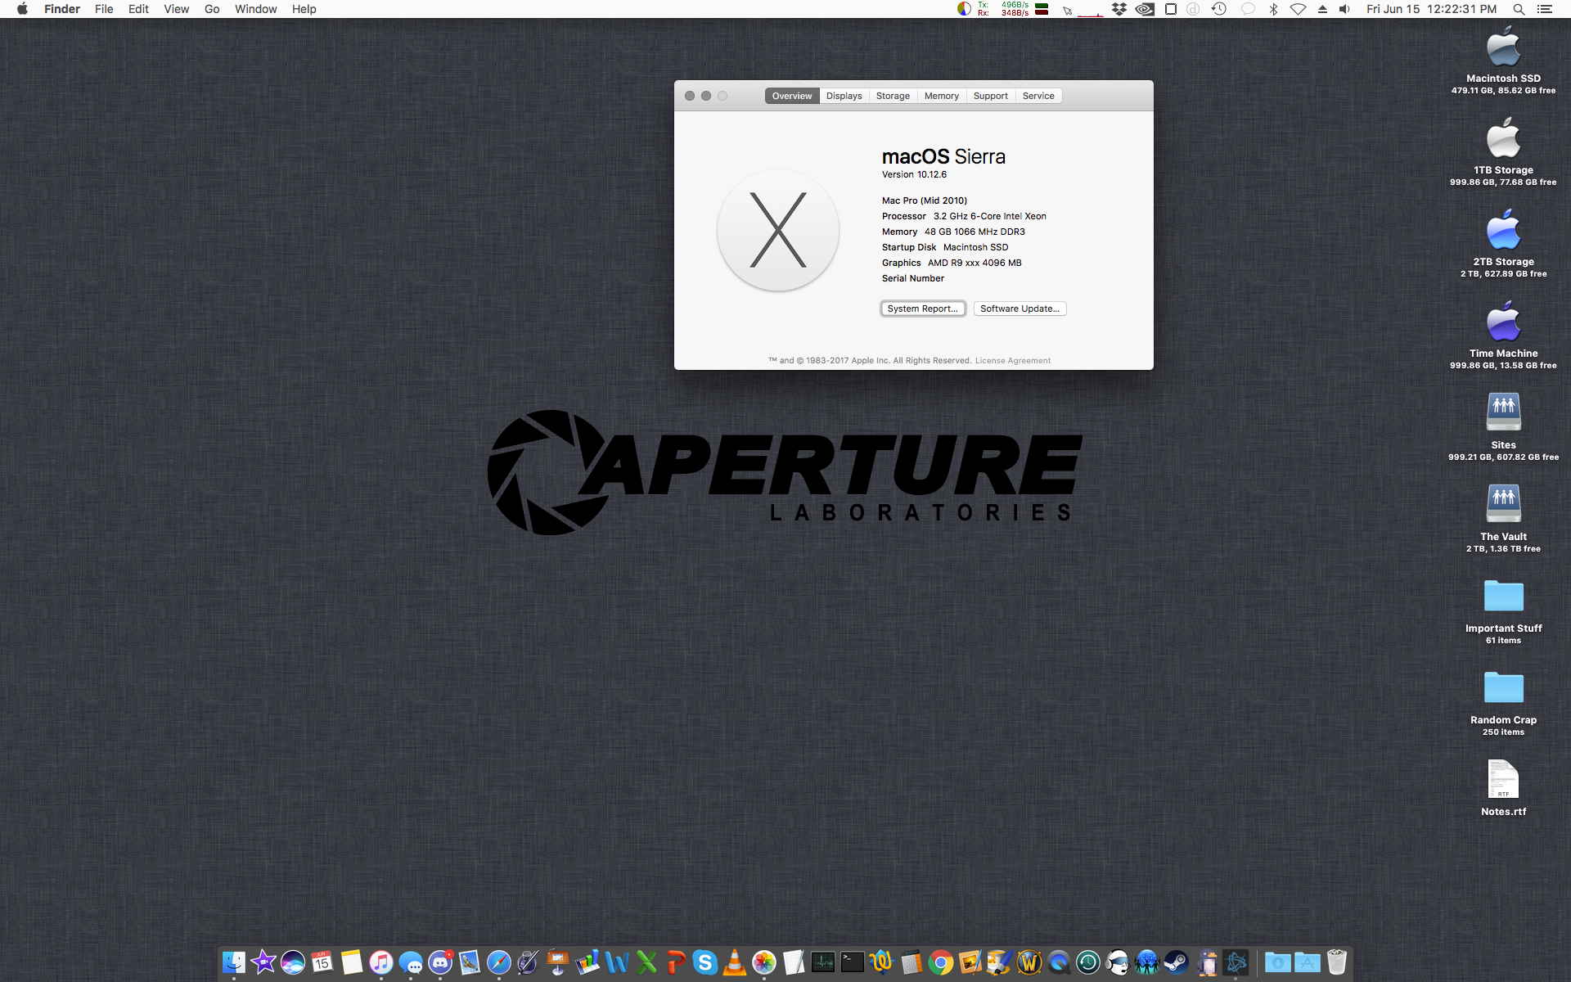1571x982 pixels.
Task: Open QuickTime Player in the dock
Action: pyautogui.click(x=1059, y=963)
